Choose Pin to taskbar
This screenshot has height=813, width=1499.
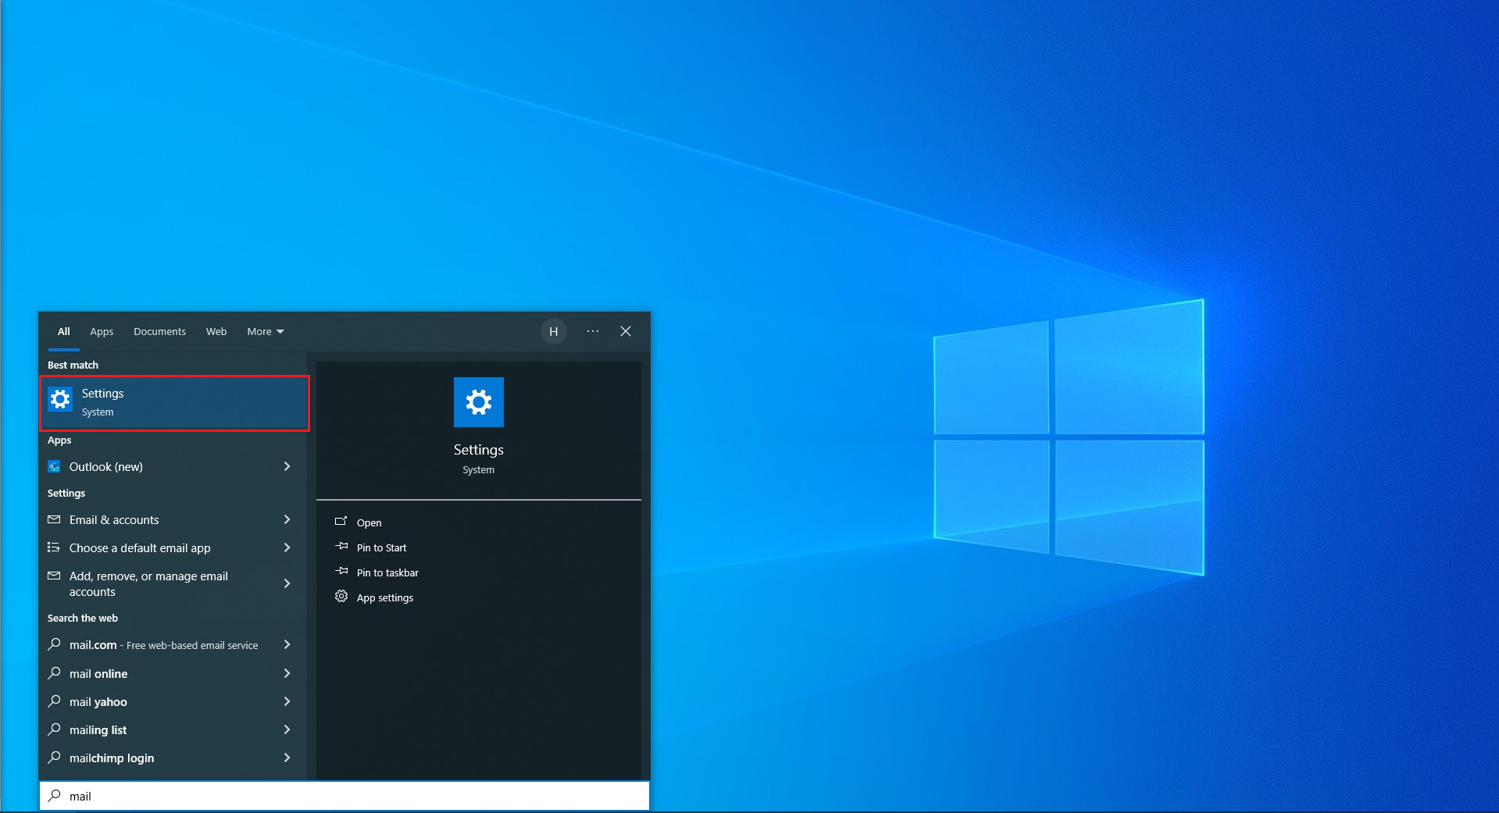tap(387, 572)
